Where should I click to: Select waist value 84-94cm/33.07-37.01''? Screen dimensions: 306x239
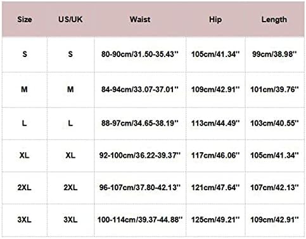[140, 89]
